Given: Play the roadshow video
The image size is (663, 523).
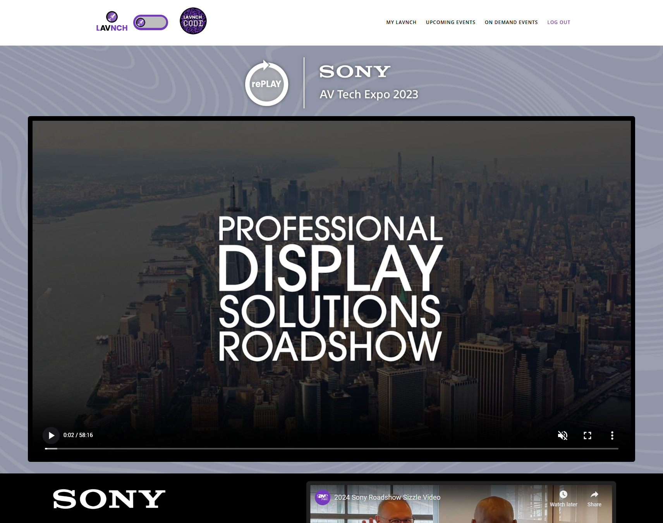Looking at the screenshot, I should [x=51, y=436].
